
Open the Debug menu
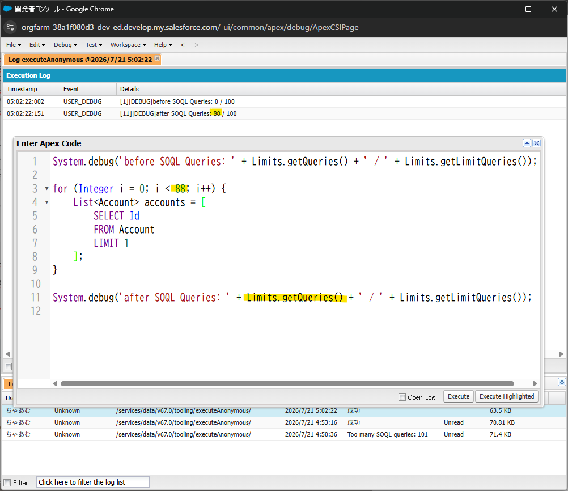[65, 45]
